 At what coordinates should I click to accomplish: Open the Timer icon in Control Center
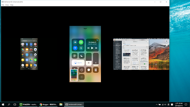(82, 70)
